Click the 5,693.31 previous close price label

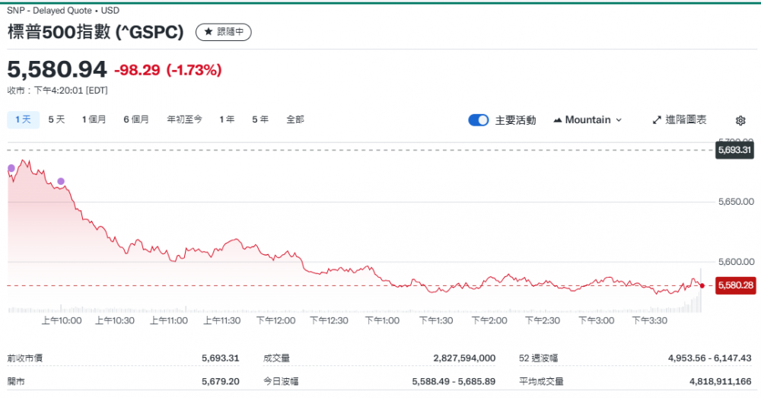coord(734,150)
